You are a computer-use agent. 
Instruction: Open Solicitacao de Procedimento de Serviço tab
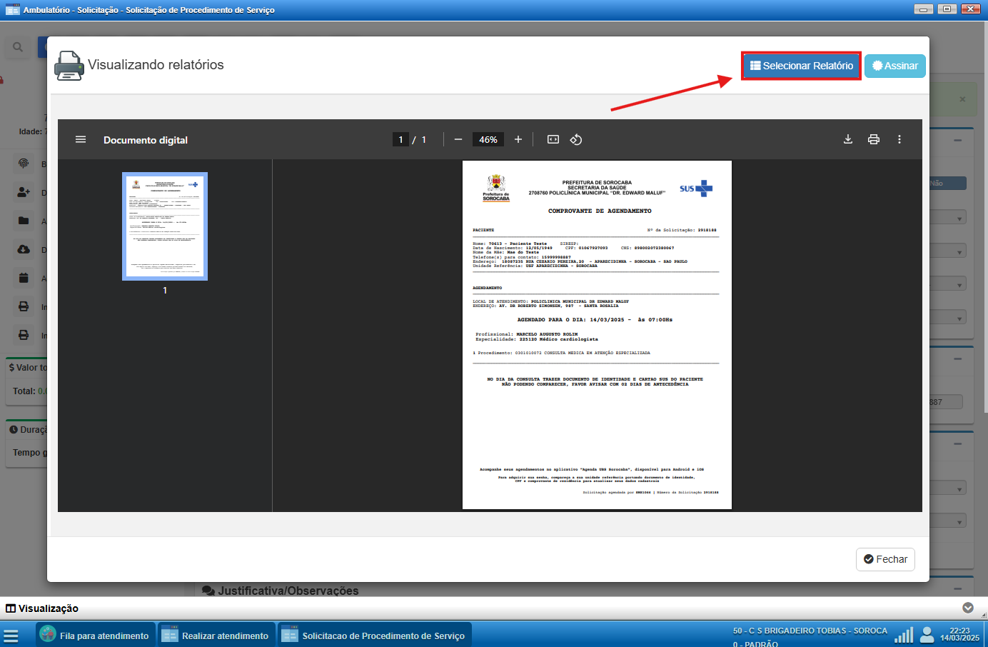pos(375,635)
